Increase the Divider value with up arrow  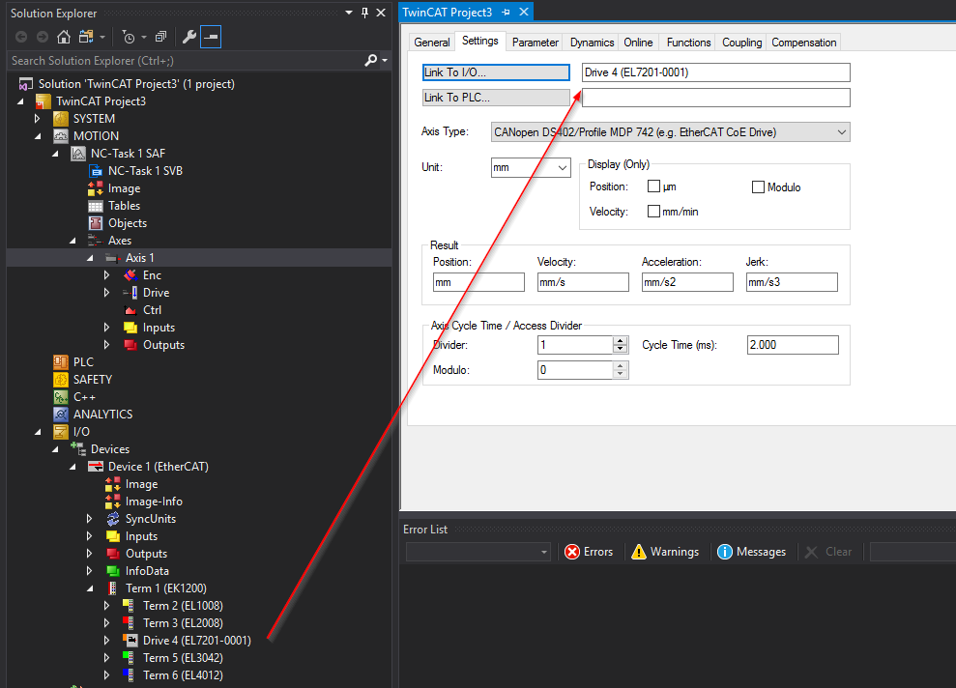pyautogui.click(x=620, y=341)
